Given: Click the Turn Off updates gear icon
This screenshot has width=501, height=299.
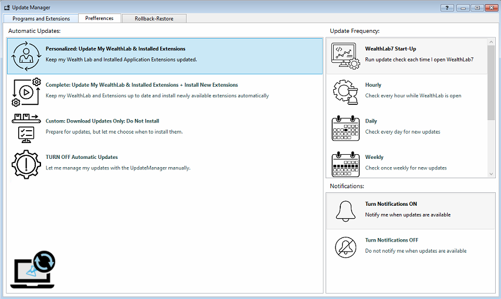Looking at the screenshot, I should (x=26, y=164).
